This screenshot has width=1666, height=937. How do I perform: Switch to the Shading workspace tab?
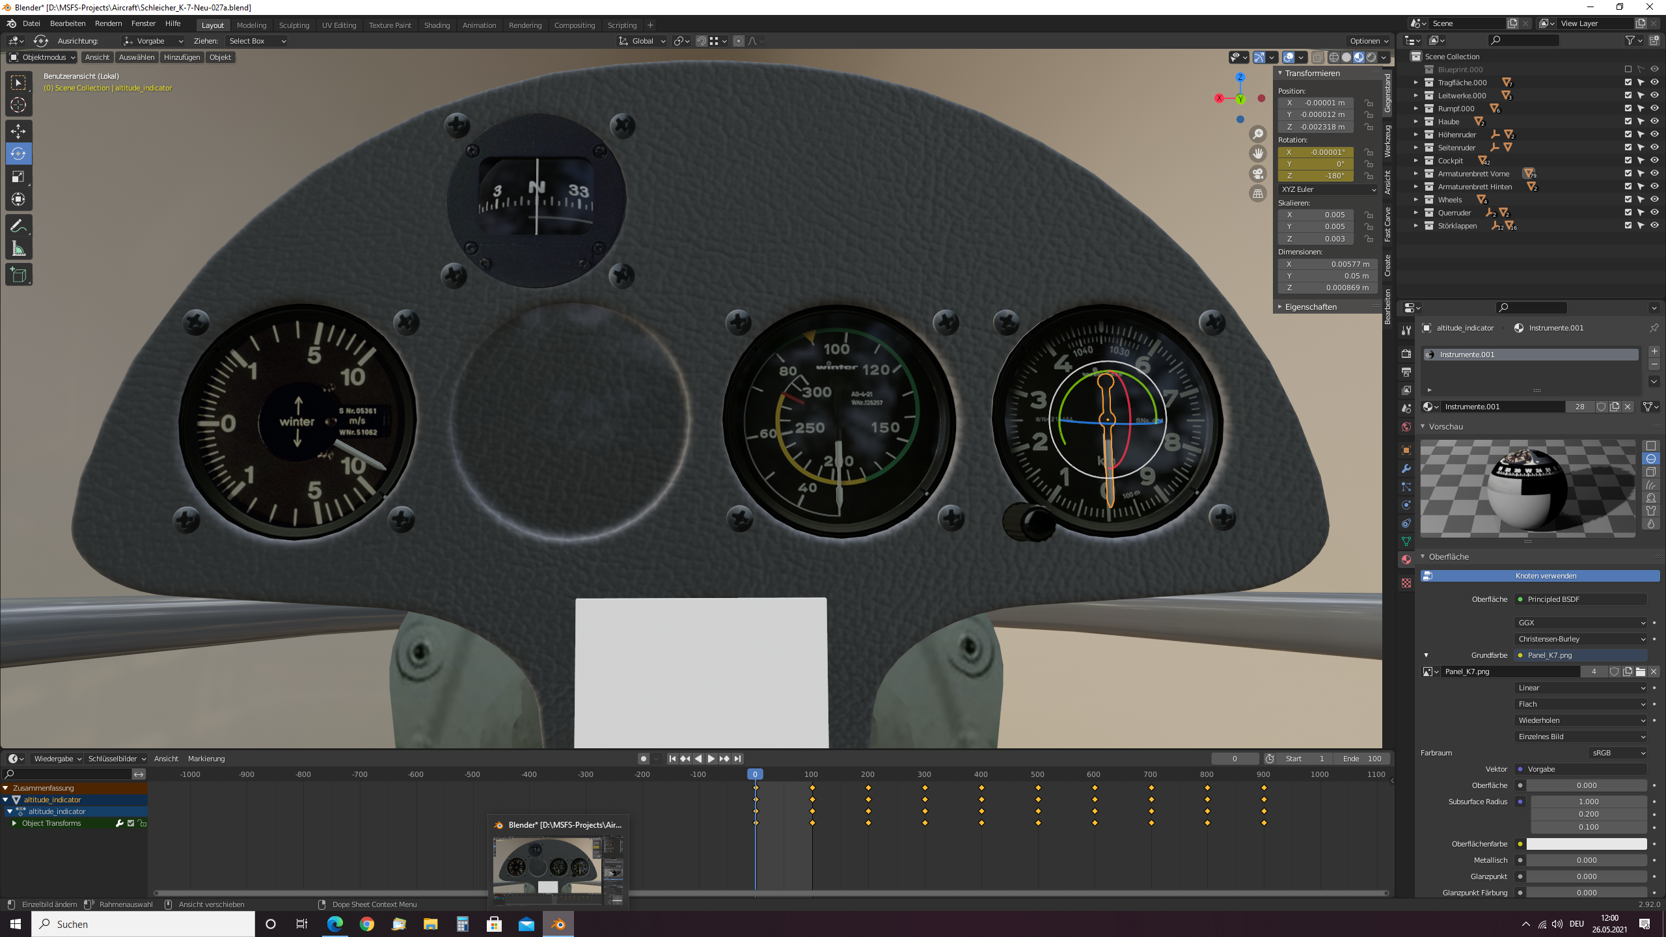click(437, 25)
